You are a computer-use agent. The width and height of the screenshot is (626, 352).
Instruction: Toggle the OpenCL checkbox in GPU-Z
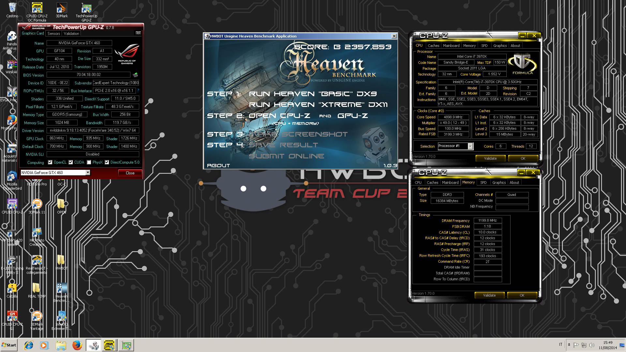50,162
